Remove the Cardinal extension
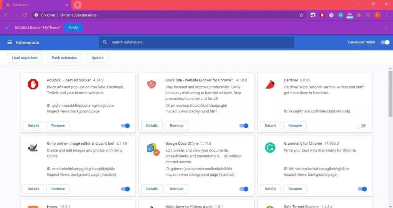Screen dimensions: 393x208 click(x=295, y=125)
